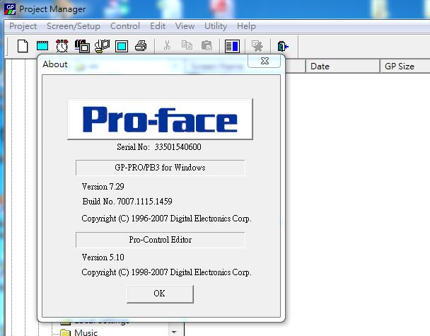Click the alarm clock toolbar icon
Image resolution: width=430 pixels, height=336 pixels.
[x=62, y=46]
